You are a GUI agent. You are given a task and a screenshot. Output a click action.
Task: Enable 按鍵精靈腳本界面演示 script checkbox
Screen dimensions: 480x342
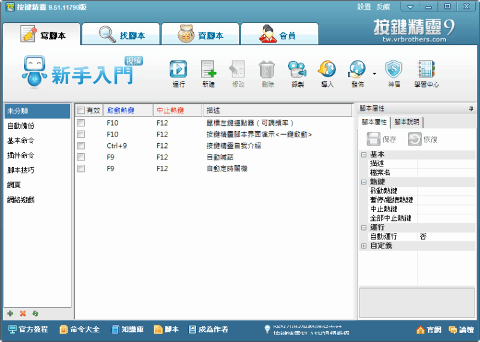[x=81, y=134]
